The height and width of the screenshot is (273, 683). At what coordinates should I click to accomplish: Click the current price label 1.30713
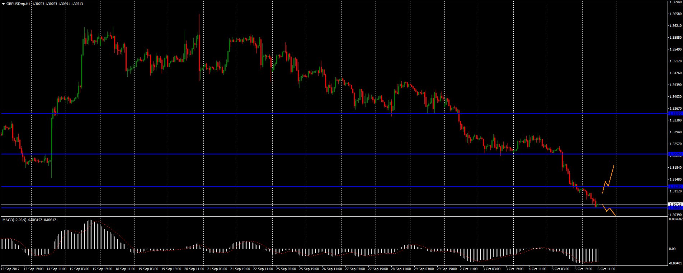(x=676, y=204)
